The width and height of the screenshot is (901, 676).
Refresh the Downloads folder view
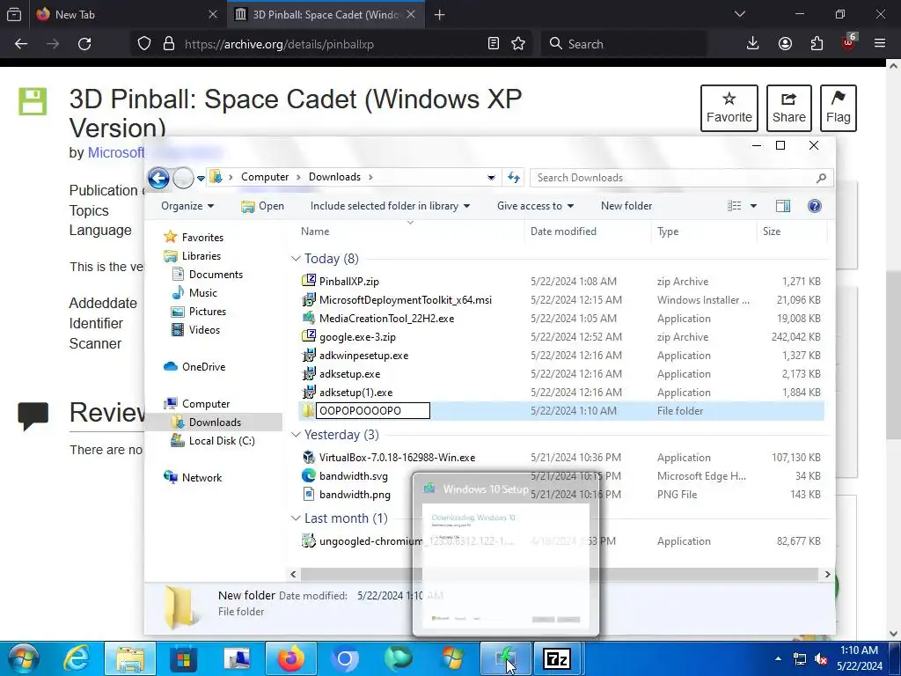(514, 178)
